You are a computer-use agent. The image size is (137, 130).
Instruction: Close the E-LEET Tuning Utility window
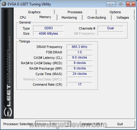point(131,4)
